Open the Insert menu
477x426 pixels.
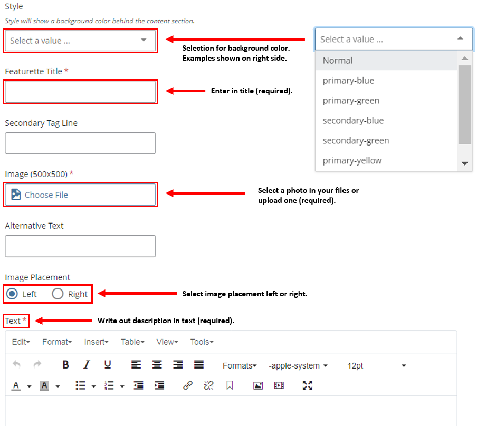(x=96, y=342)
